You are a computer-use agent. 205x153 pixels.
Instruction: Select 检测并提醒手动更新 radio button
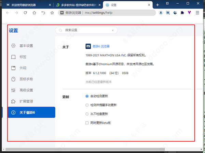87,105
